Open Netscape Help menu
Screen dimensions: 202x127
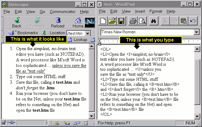click(x=84, y=12)
